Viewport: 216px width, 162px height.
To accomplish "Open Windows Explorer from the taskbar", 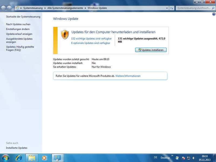I will click(32, 157).
